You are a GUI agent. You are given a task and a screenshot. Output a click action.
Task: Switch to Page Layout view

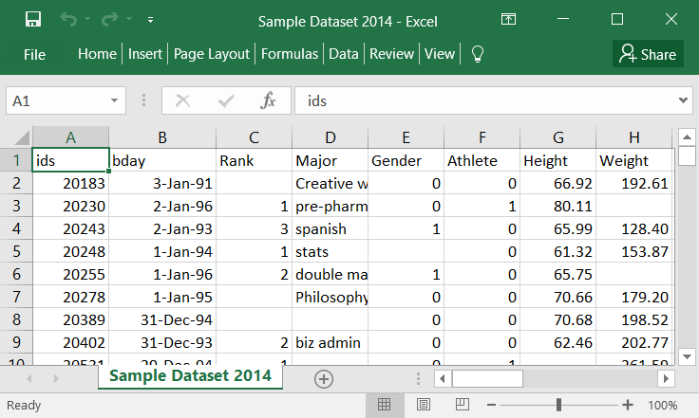[x=424, y=405]
